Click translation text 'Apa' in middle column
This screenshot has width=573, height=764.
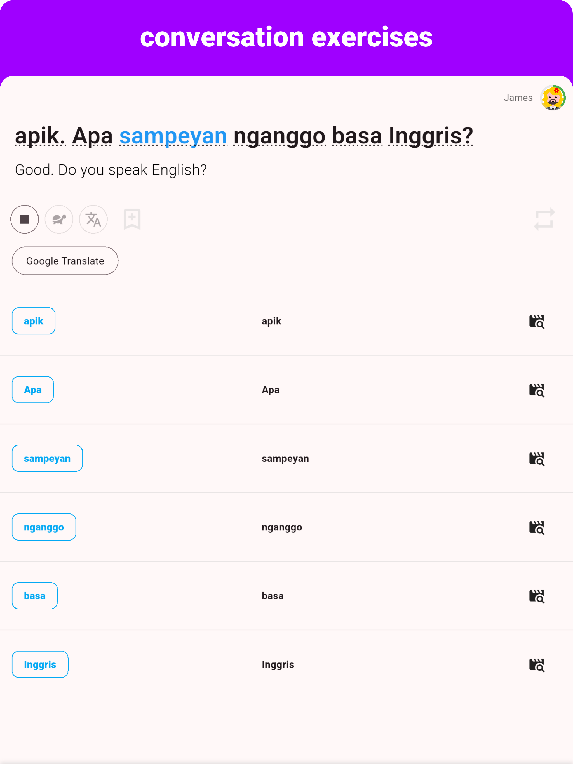pos(271,390)
